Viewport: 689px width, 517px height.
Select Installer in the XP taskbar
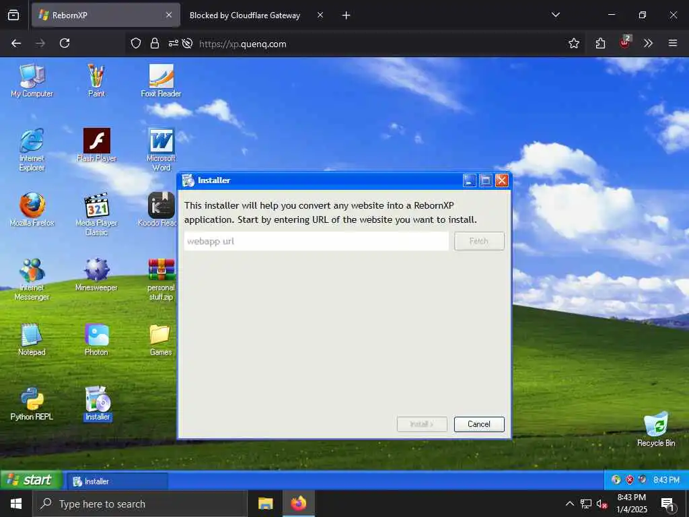[x=117, y=481]
